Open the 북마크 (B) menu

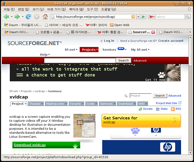tap(76, 9)
